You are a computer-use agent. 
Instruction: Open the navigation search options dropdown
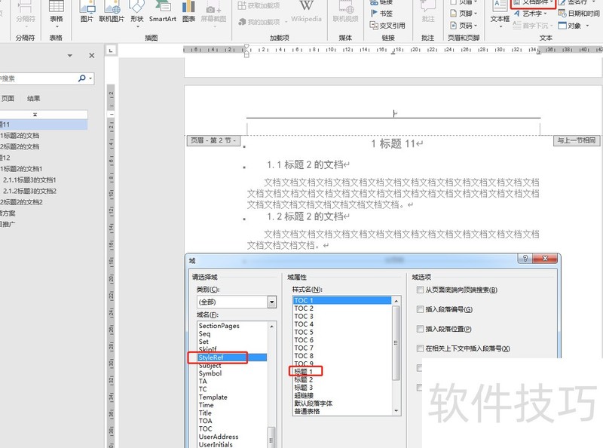[x=90, y=78]
